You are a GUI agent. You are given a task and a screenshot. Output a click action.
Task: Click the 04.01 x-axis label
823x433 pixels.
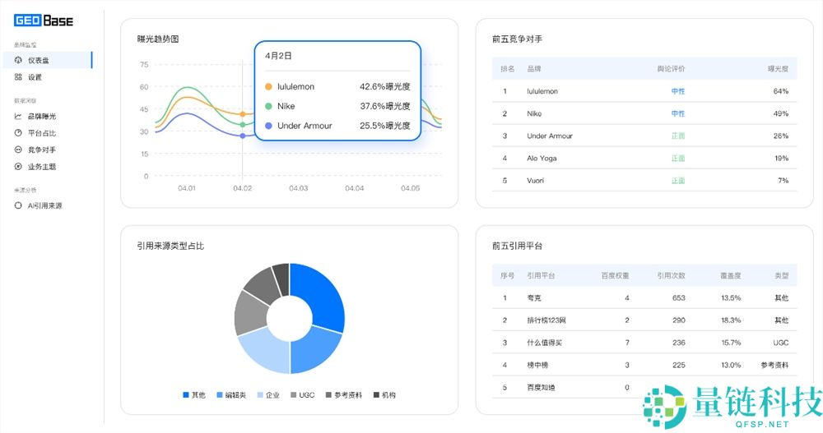click(186, 188)
